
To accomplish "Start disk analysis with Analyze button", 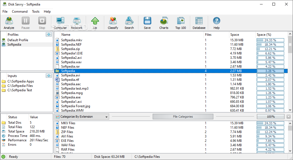I will 9,23.
